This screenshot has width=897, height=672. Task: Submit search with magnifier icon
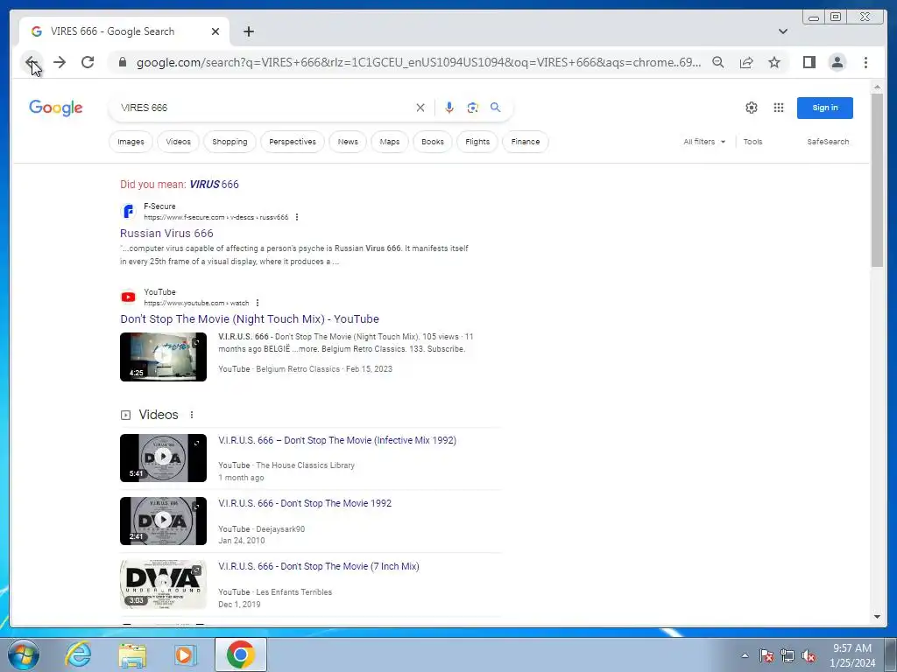pyautogui.click(x=496, y=108)
